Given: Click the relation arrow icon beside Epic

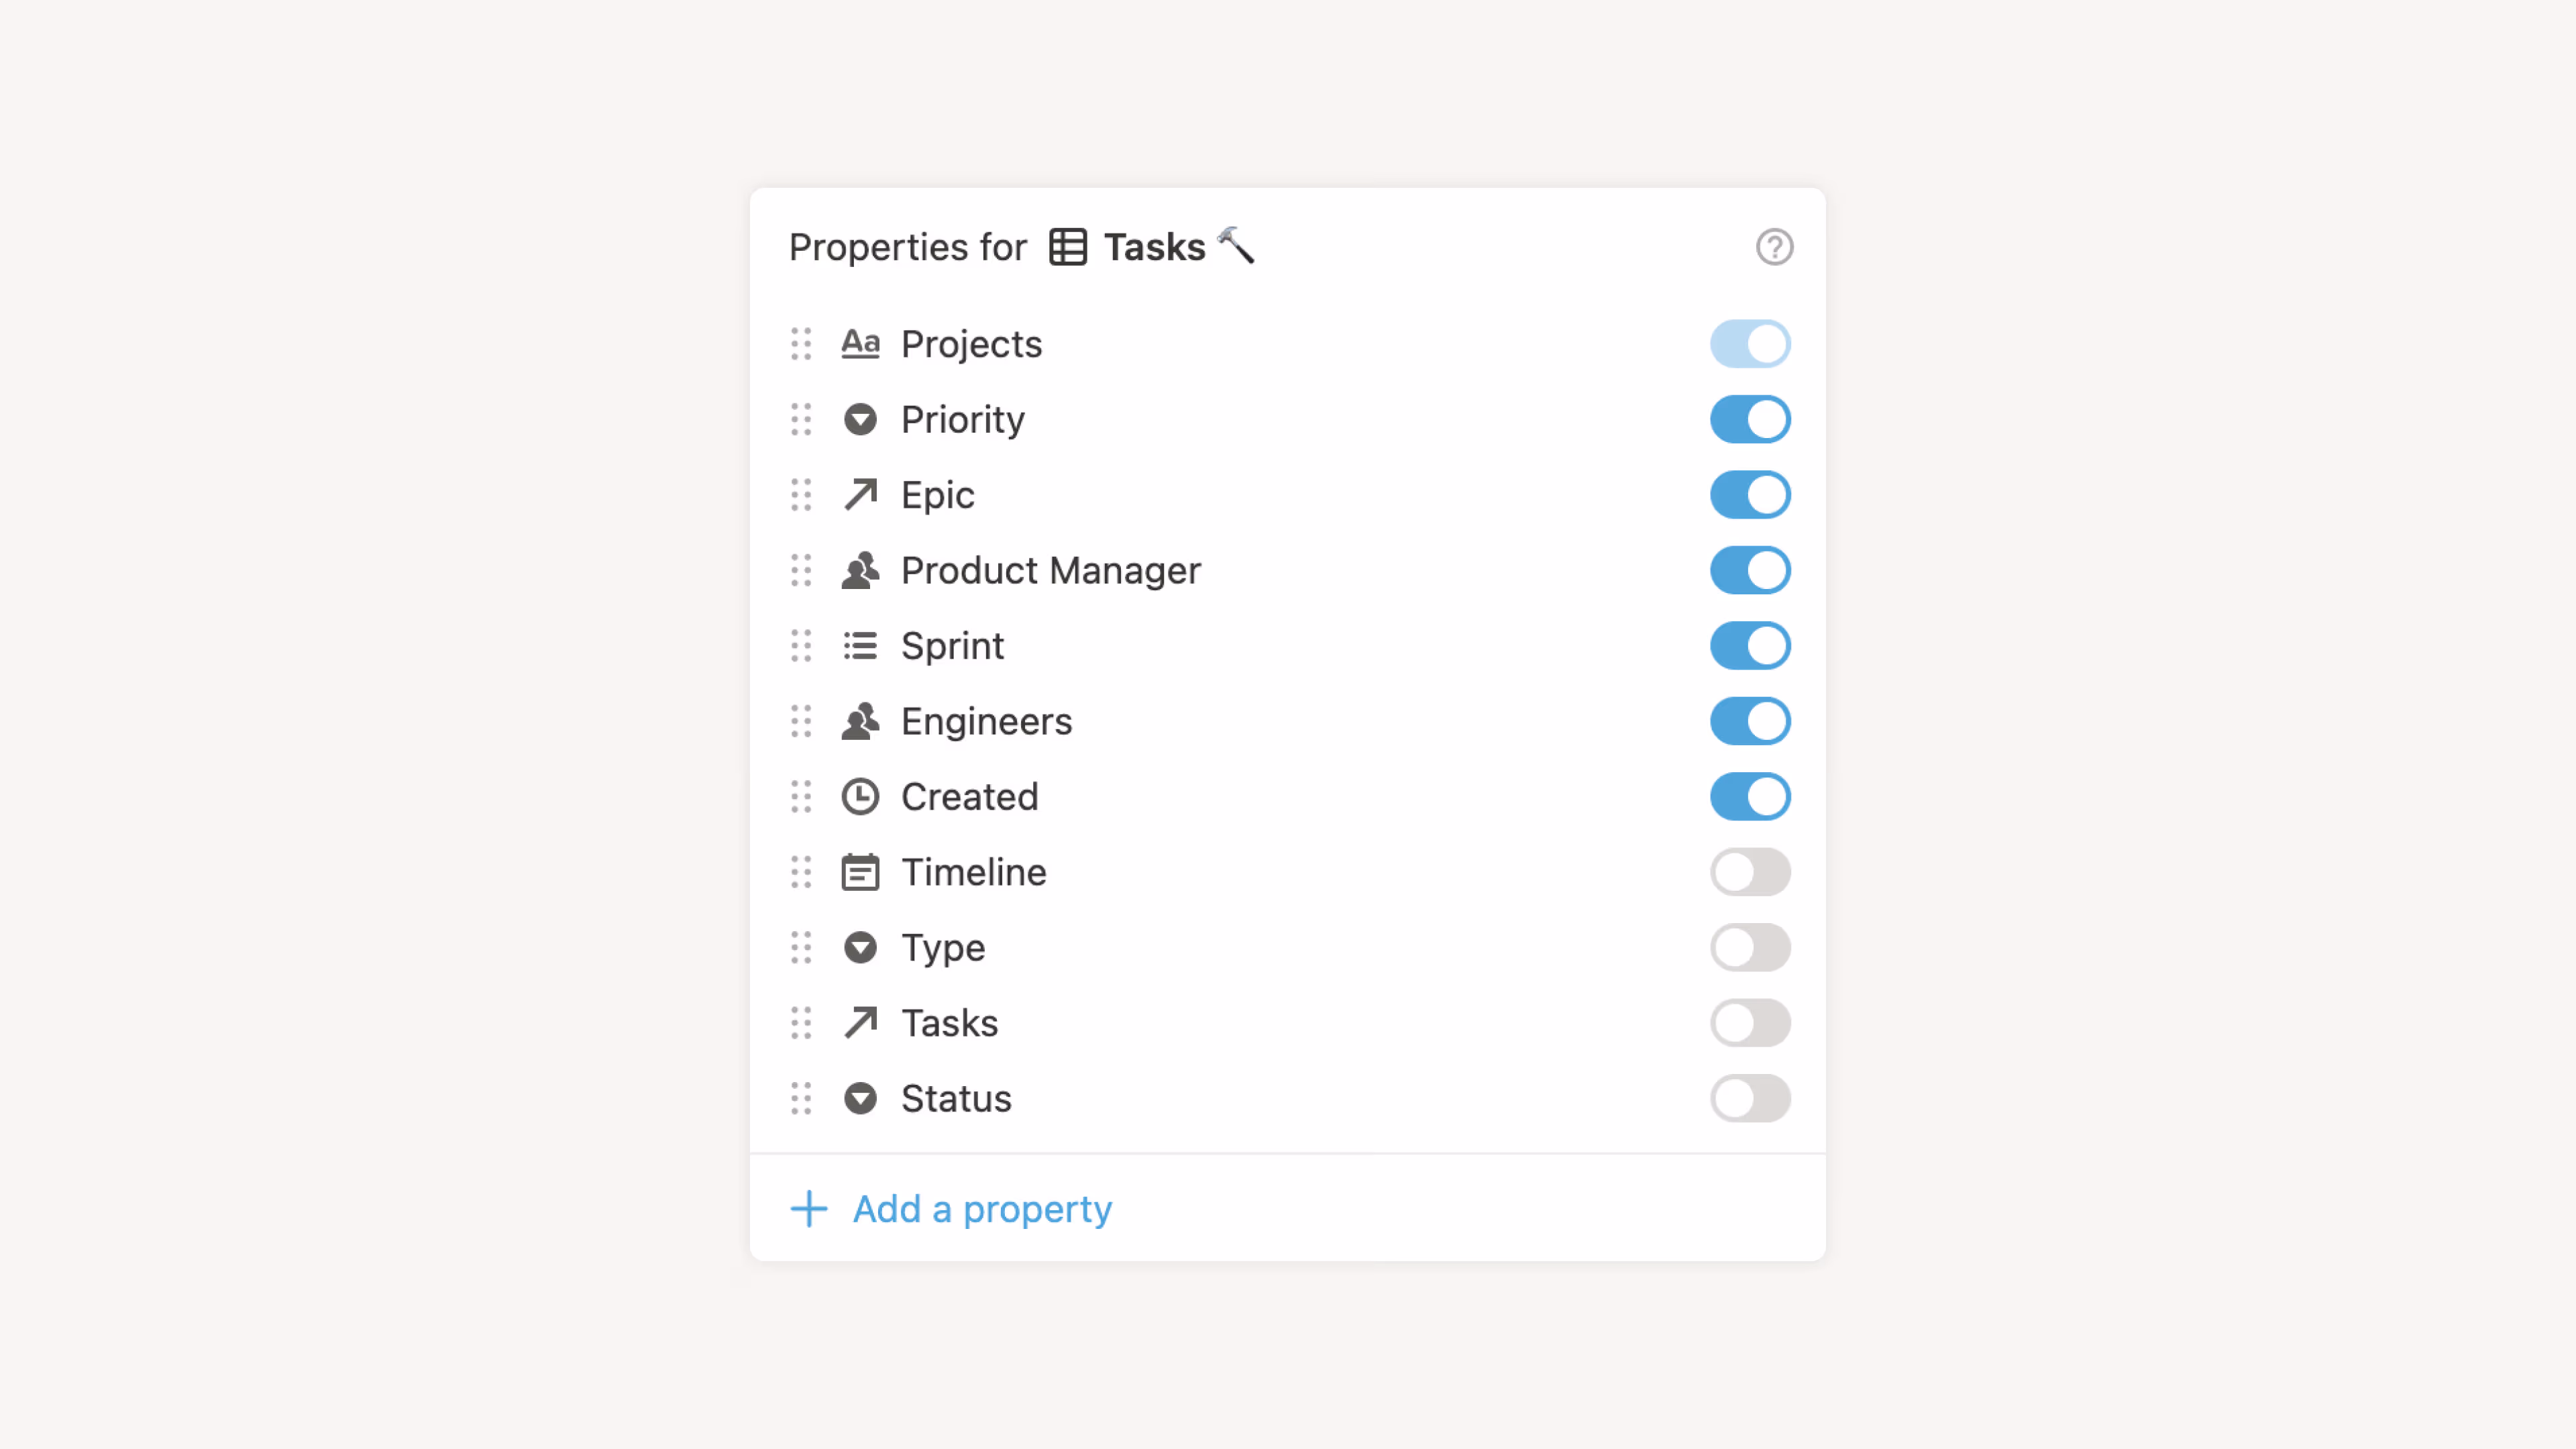Looking at the screenshot, I should (x=860, y=495).
